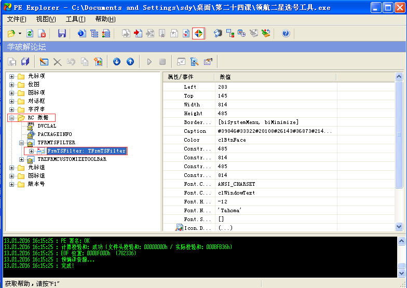
Task: Open the 文件(F) menu
Action: pos(17,19)
